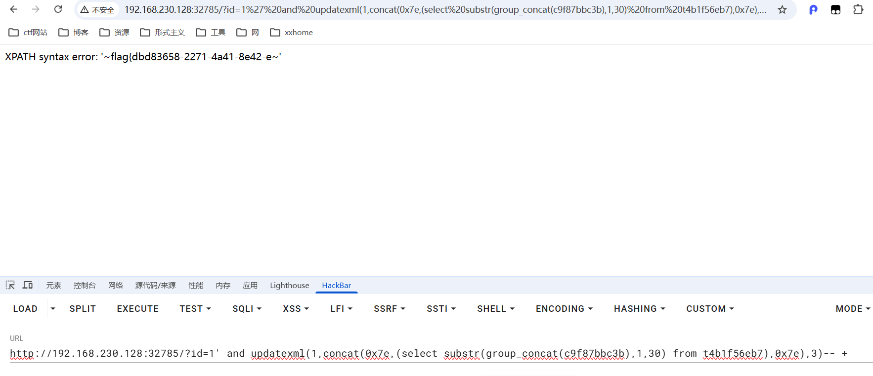873x376 pixels.
Task: Click HackBar LOAD button
Action: click(x=25, y=308)
